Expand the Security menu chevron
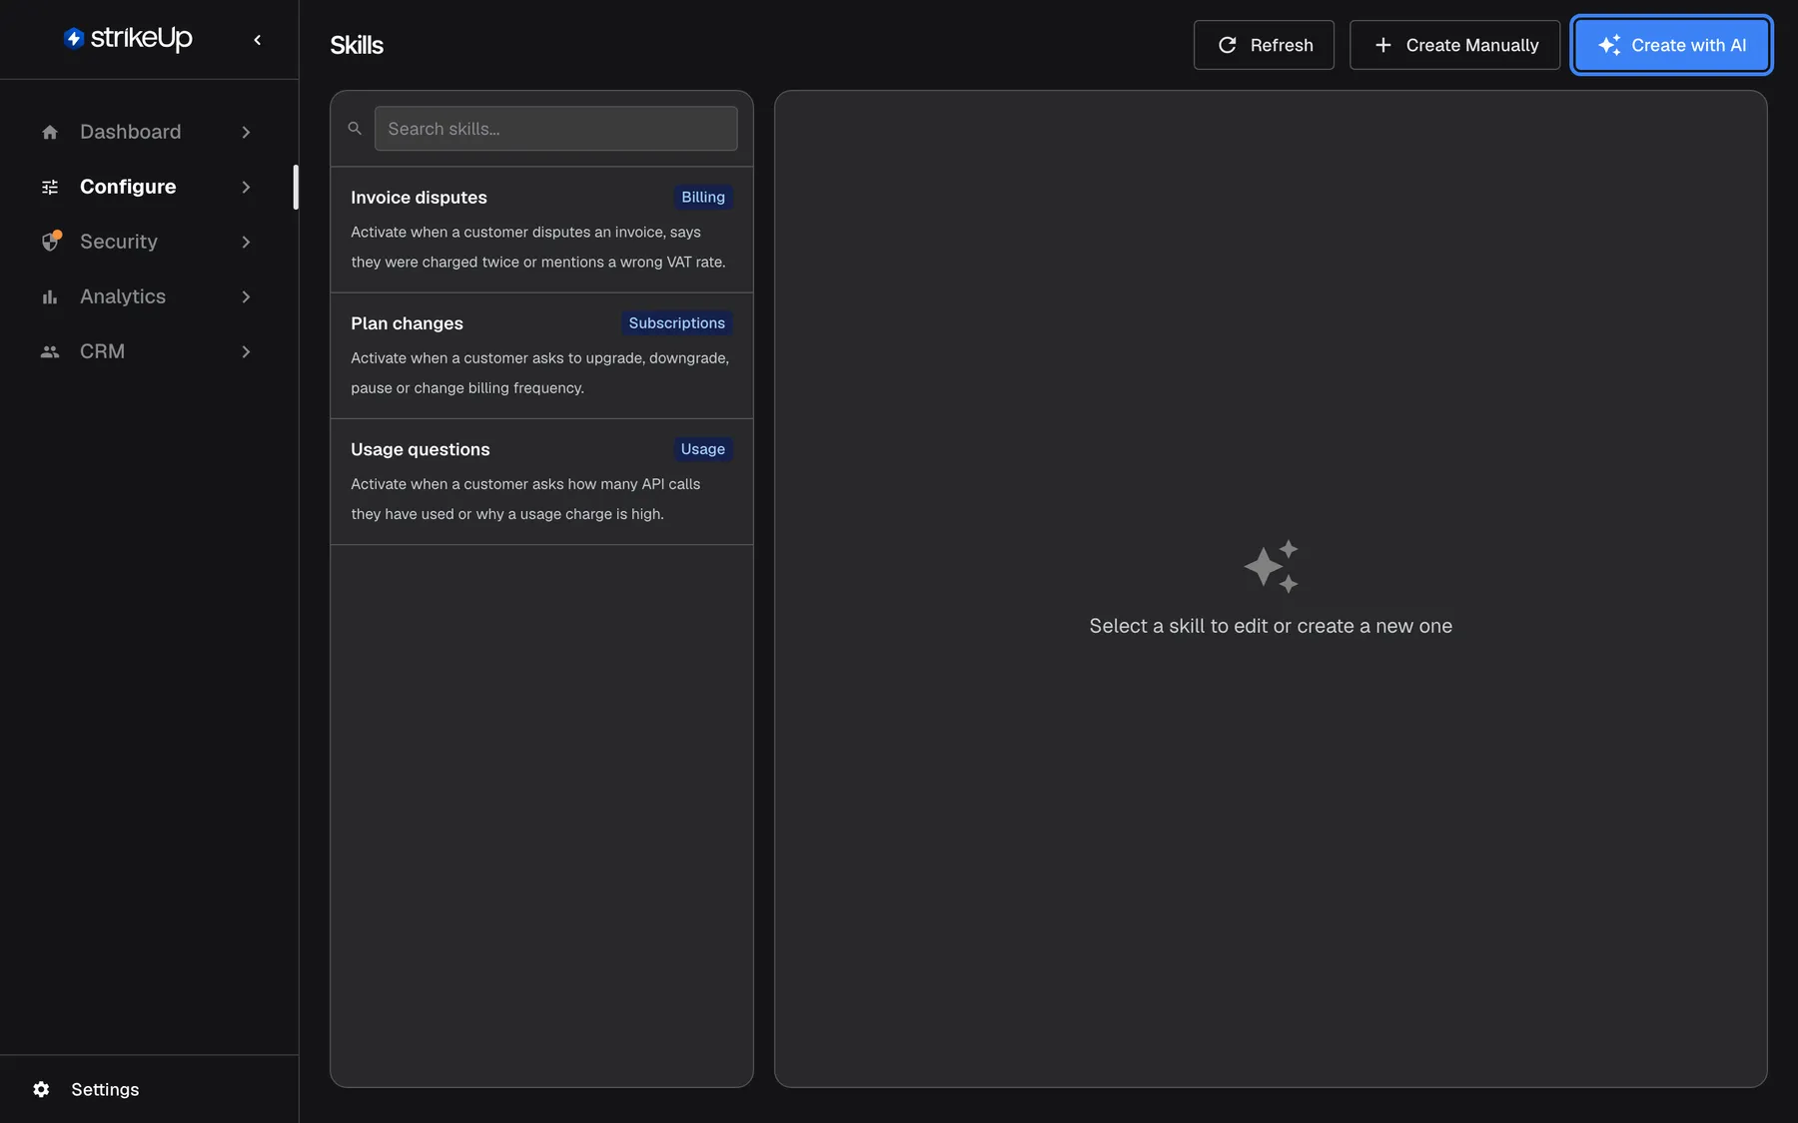This screenshot has height=1123, width=1798. 246,242
